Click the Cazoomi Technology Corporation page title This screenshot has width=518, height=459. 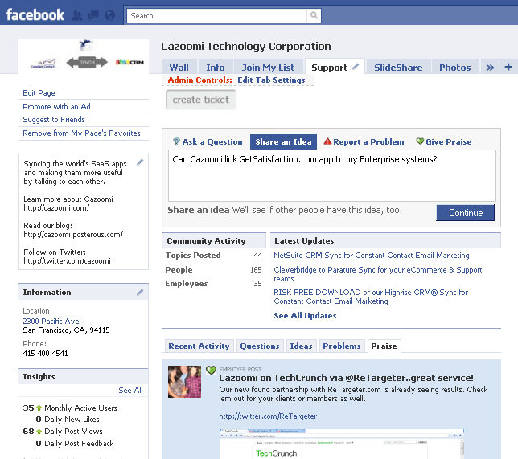click(246, 47)
